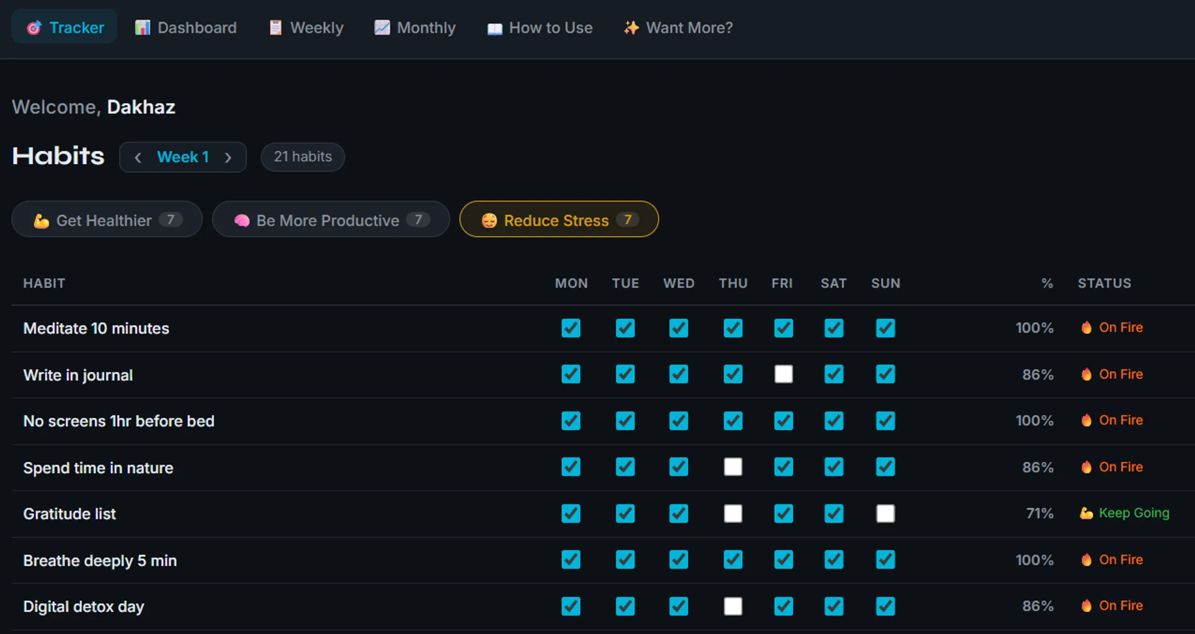Click the Week 1 label
Screen dimensions: 1195x634
click(x=183, y=157)
